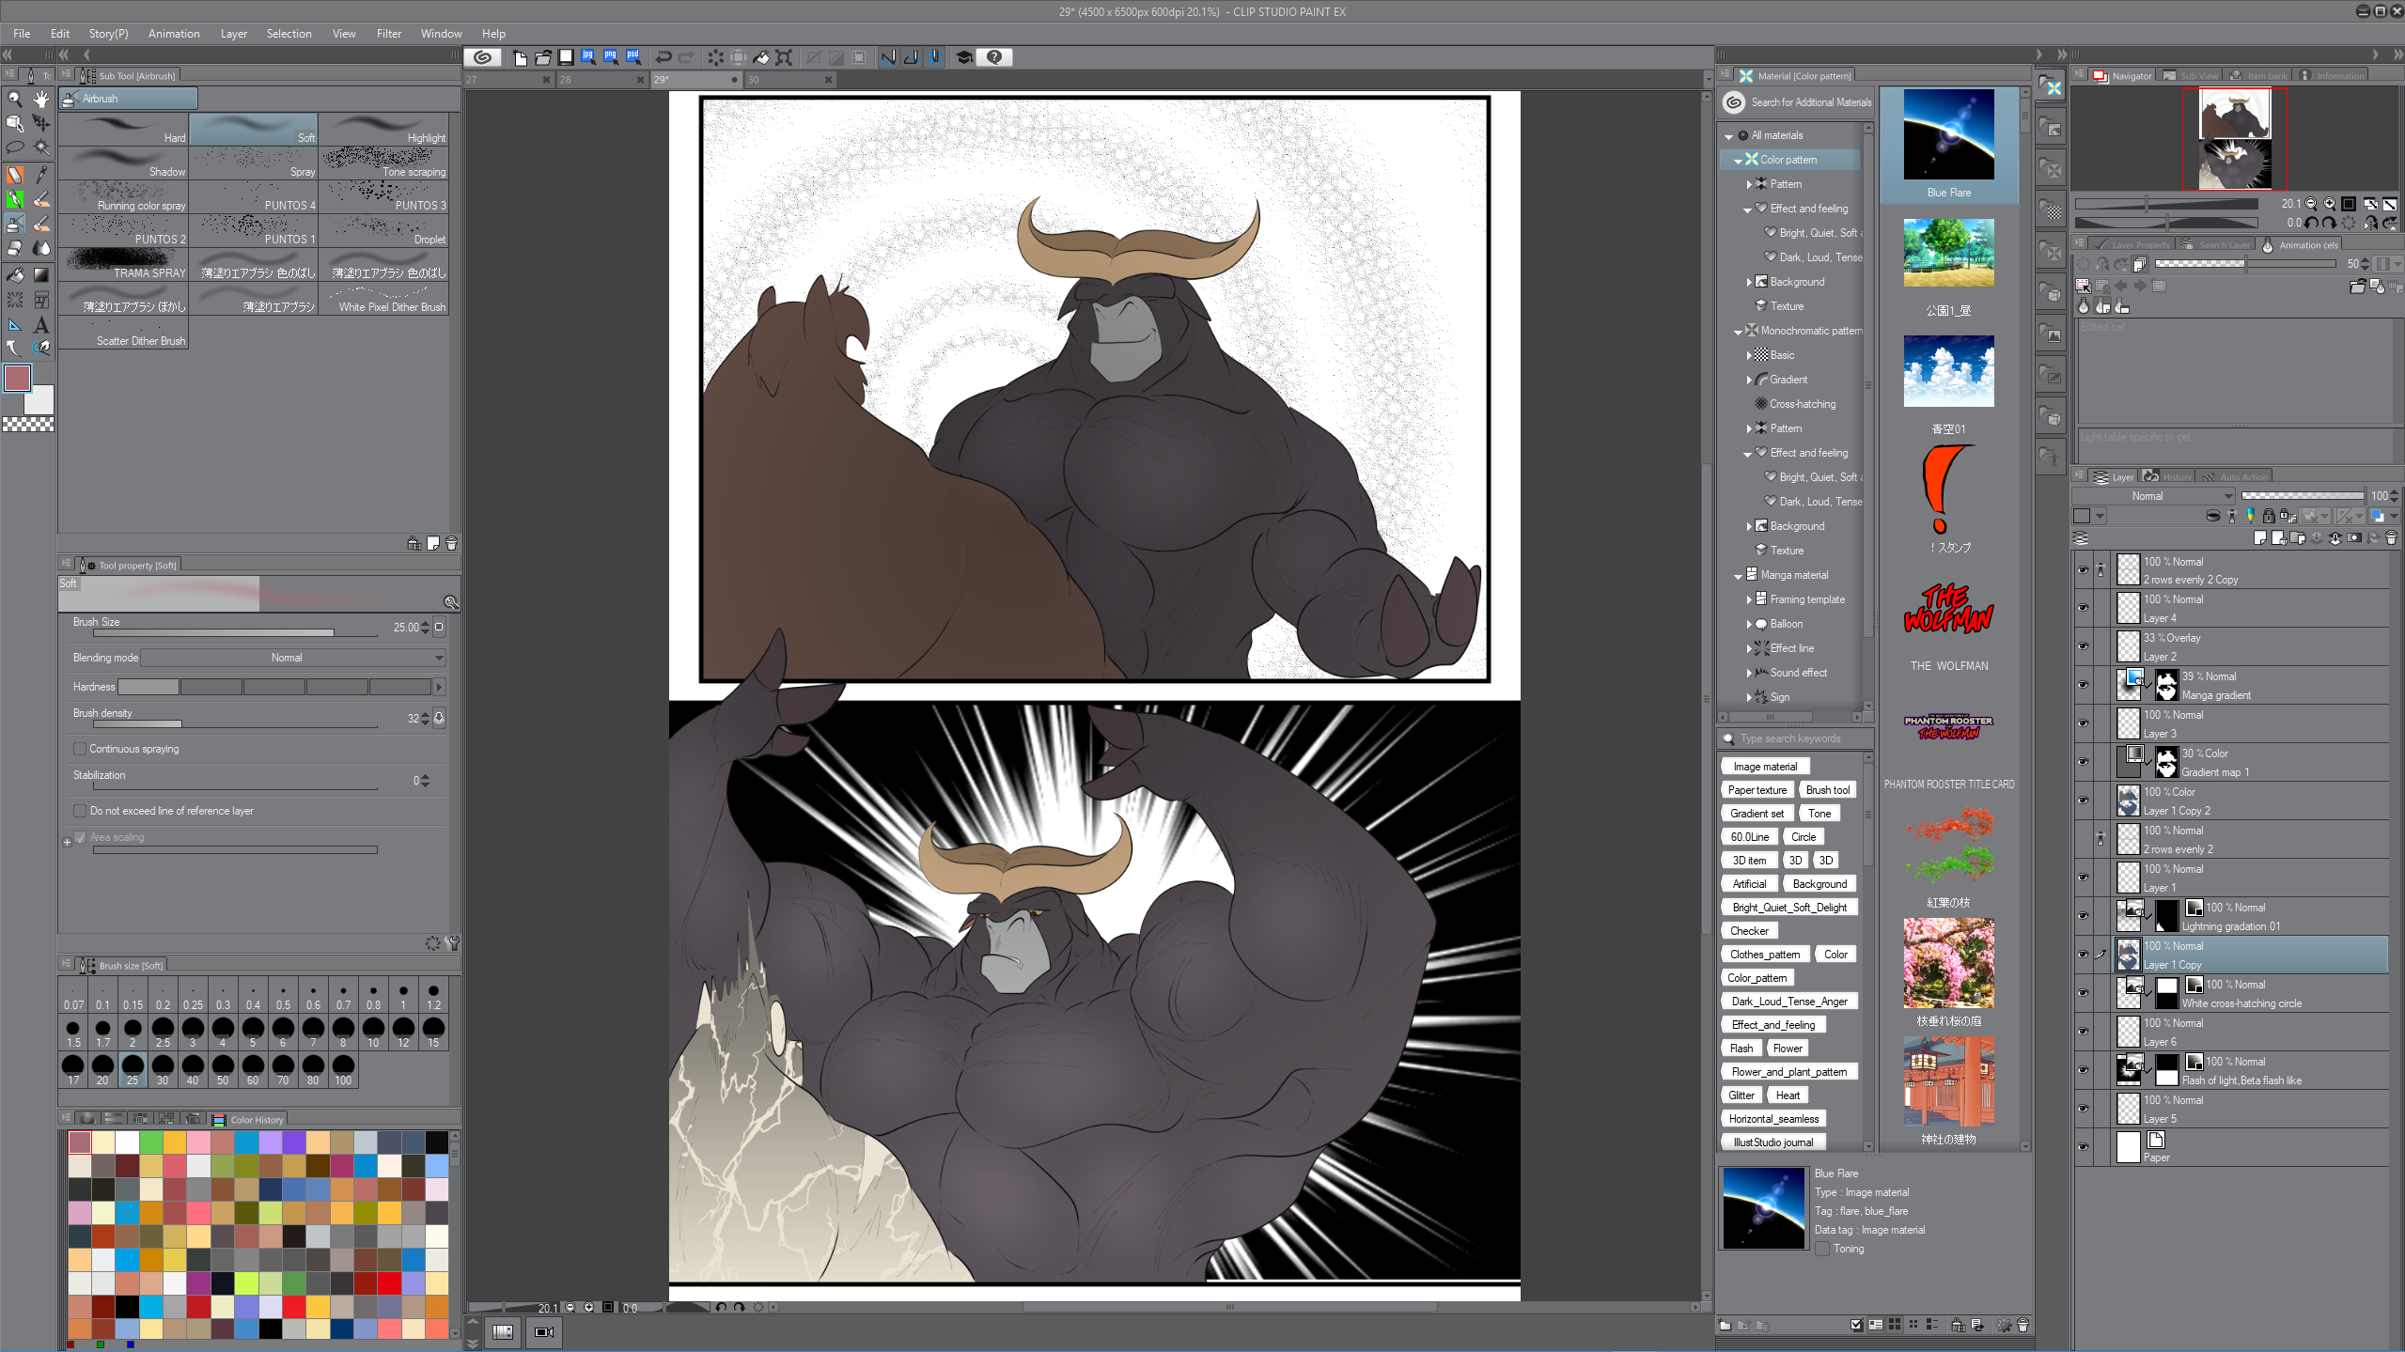This screenshot has width=2405, height=1352.
Task: Enable Continuous spraying checkbox
Action: (80, 749)
